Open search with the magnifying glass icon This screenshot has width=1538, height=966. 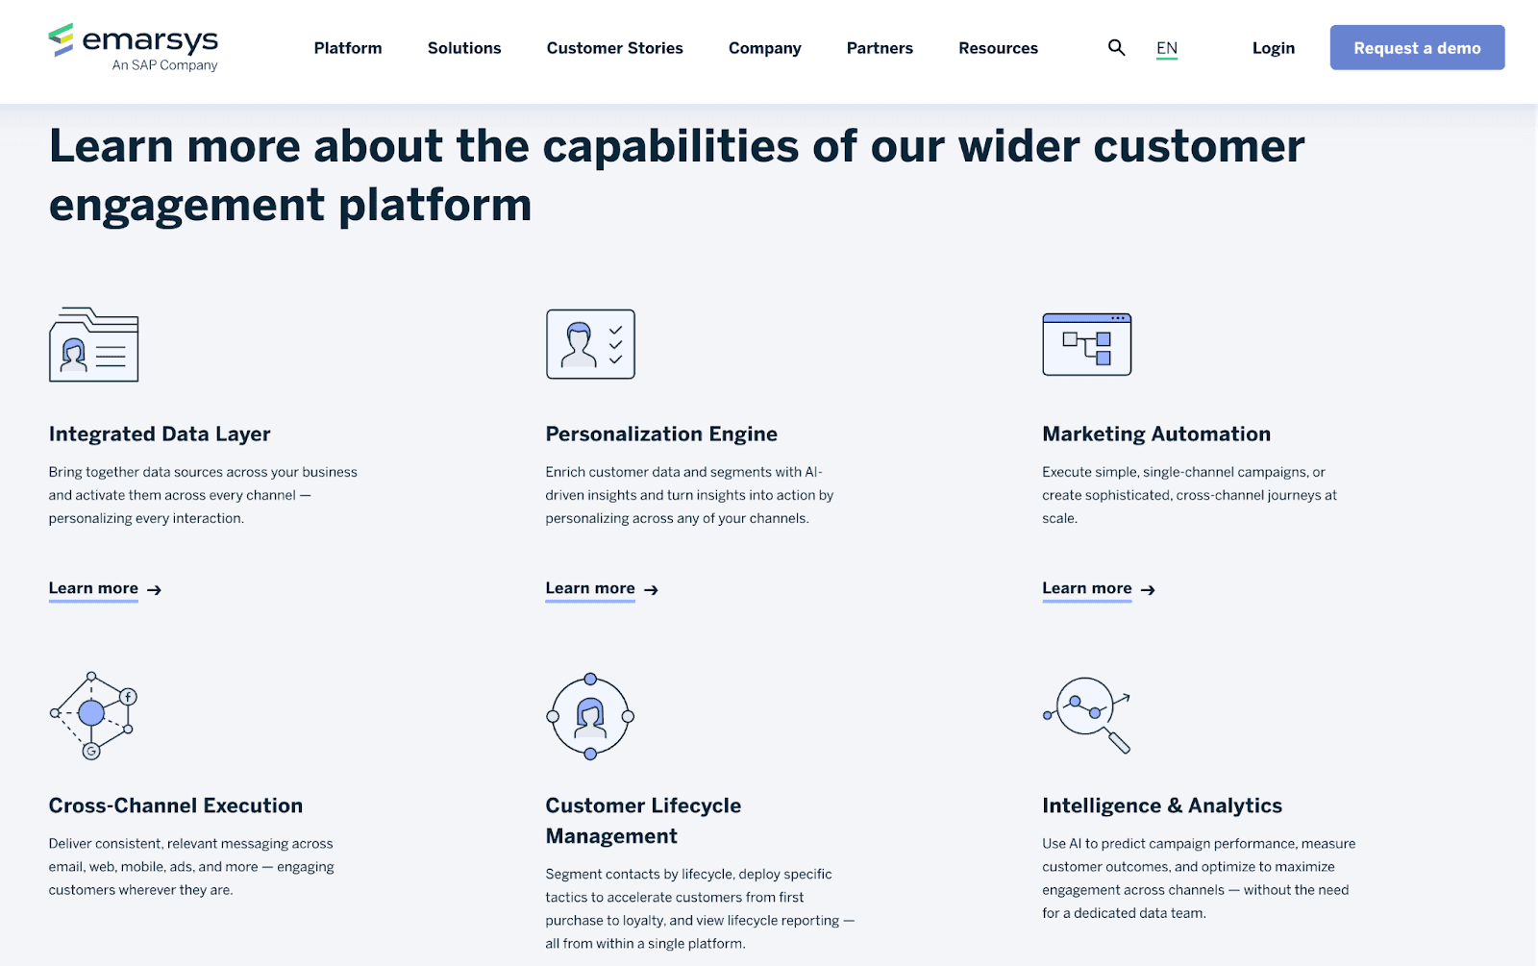click(x=1116, y=47)
